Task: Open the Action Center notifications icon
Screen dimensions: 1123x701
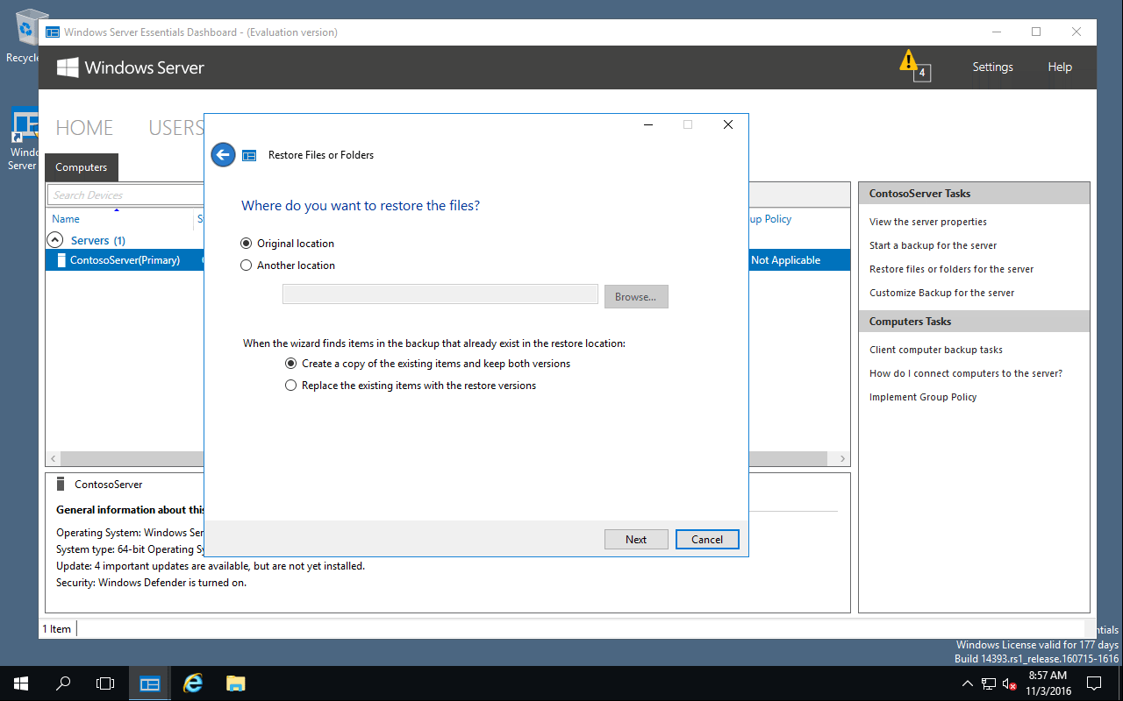Action: (1094, 683)
